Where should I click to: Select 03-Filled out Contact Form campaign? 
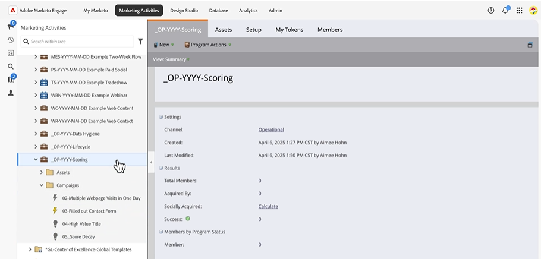click(89, 211)
